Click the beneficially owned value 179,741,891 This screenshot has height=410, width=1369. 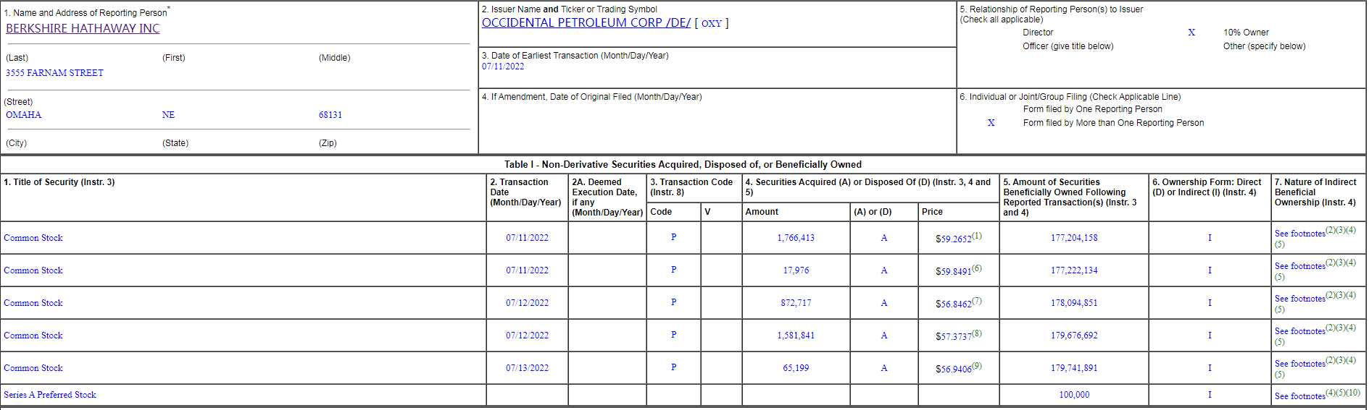pyautogui.click(x=1074, y=368)
